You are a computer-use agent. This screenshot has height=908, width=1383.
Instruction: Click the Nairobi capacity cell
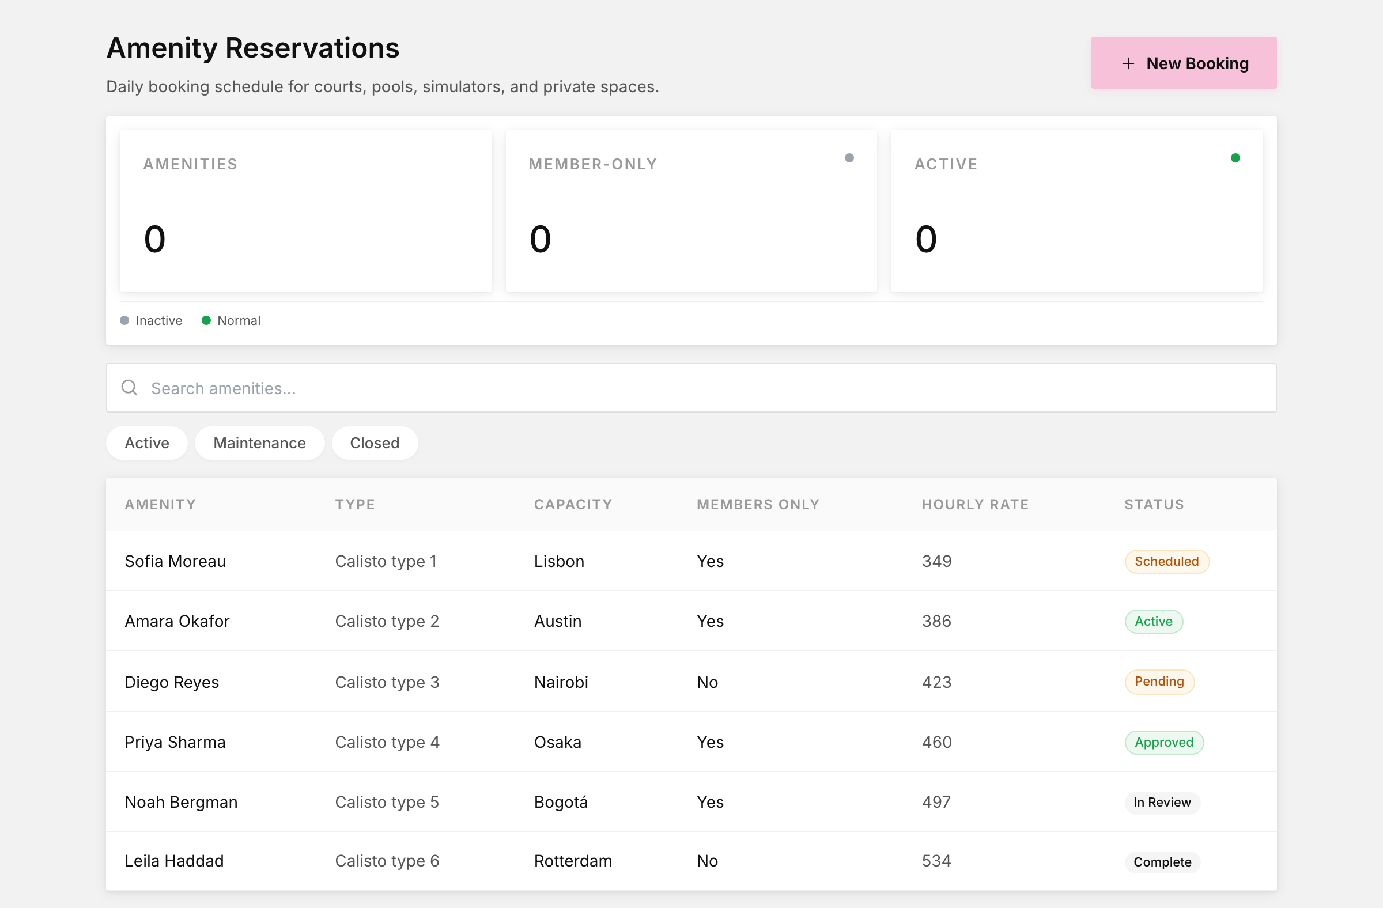coord(561,682)
